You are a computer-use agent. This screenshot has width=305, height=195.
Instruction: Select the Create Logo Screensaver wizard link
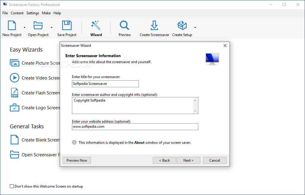[41, 108]
